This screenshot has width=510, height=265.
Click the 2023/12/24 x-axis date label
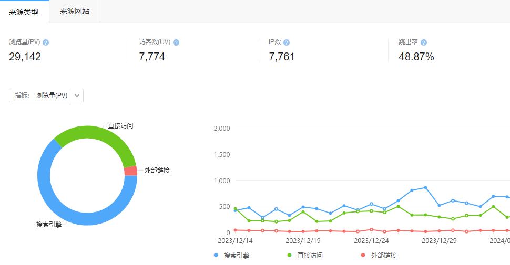point(371,241)
